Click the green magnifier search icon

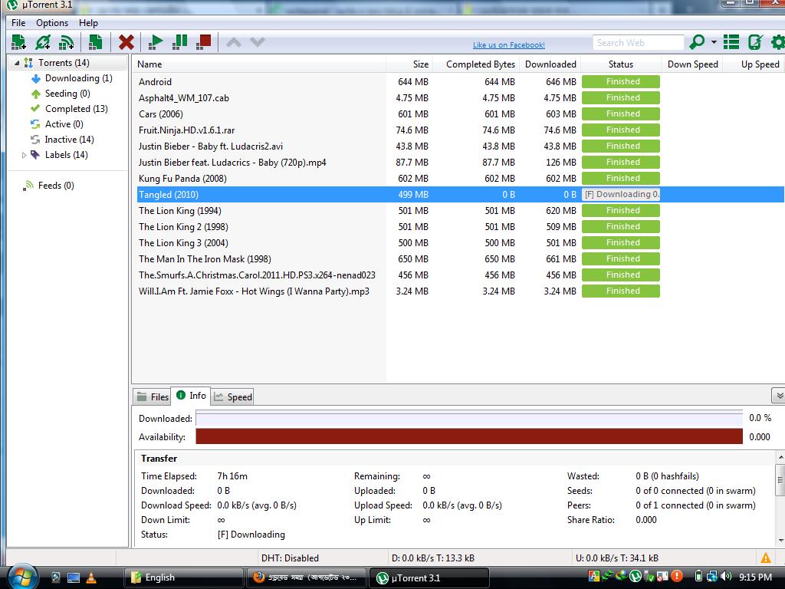(696, 42)
